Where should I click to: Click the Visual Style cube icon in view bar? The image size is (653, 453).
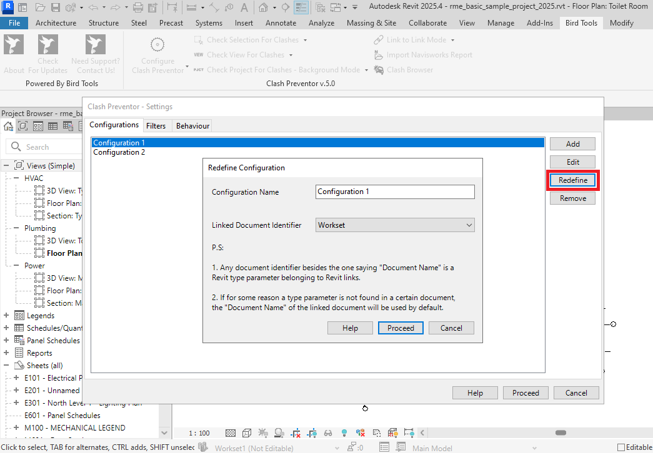click(247, 433)
